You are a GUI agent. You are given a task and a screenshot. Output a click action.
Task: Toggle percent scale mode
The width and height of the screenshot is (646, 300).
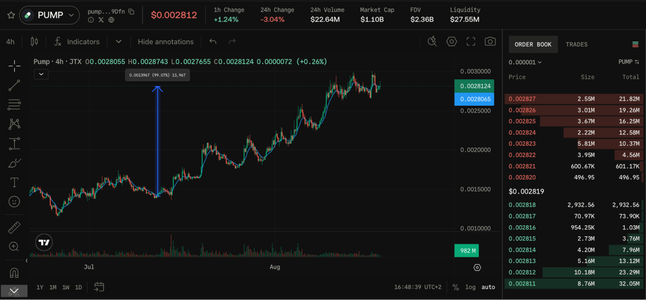(x=456, y=287)
